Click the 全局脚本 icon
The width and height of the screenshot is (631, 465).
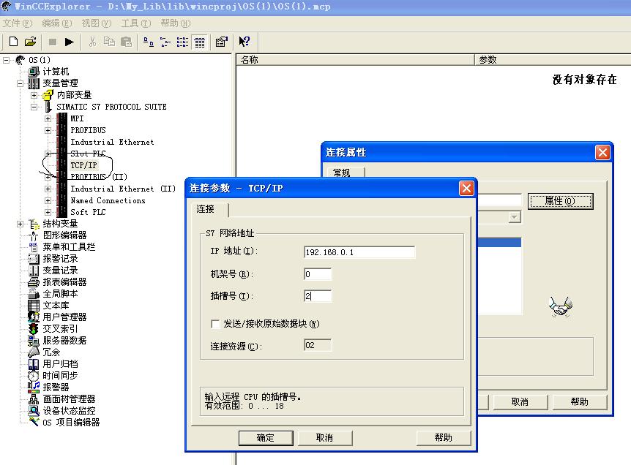tap(34, 294)
